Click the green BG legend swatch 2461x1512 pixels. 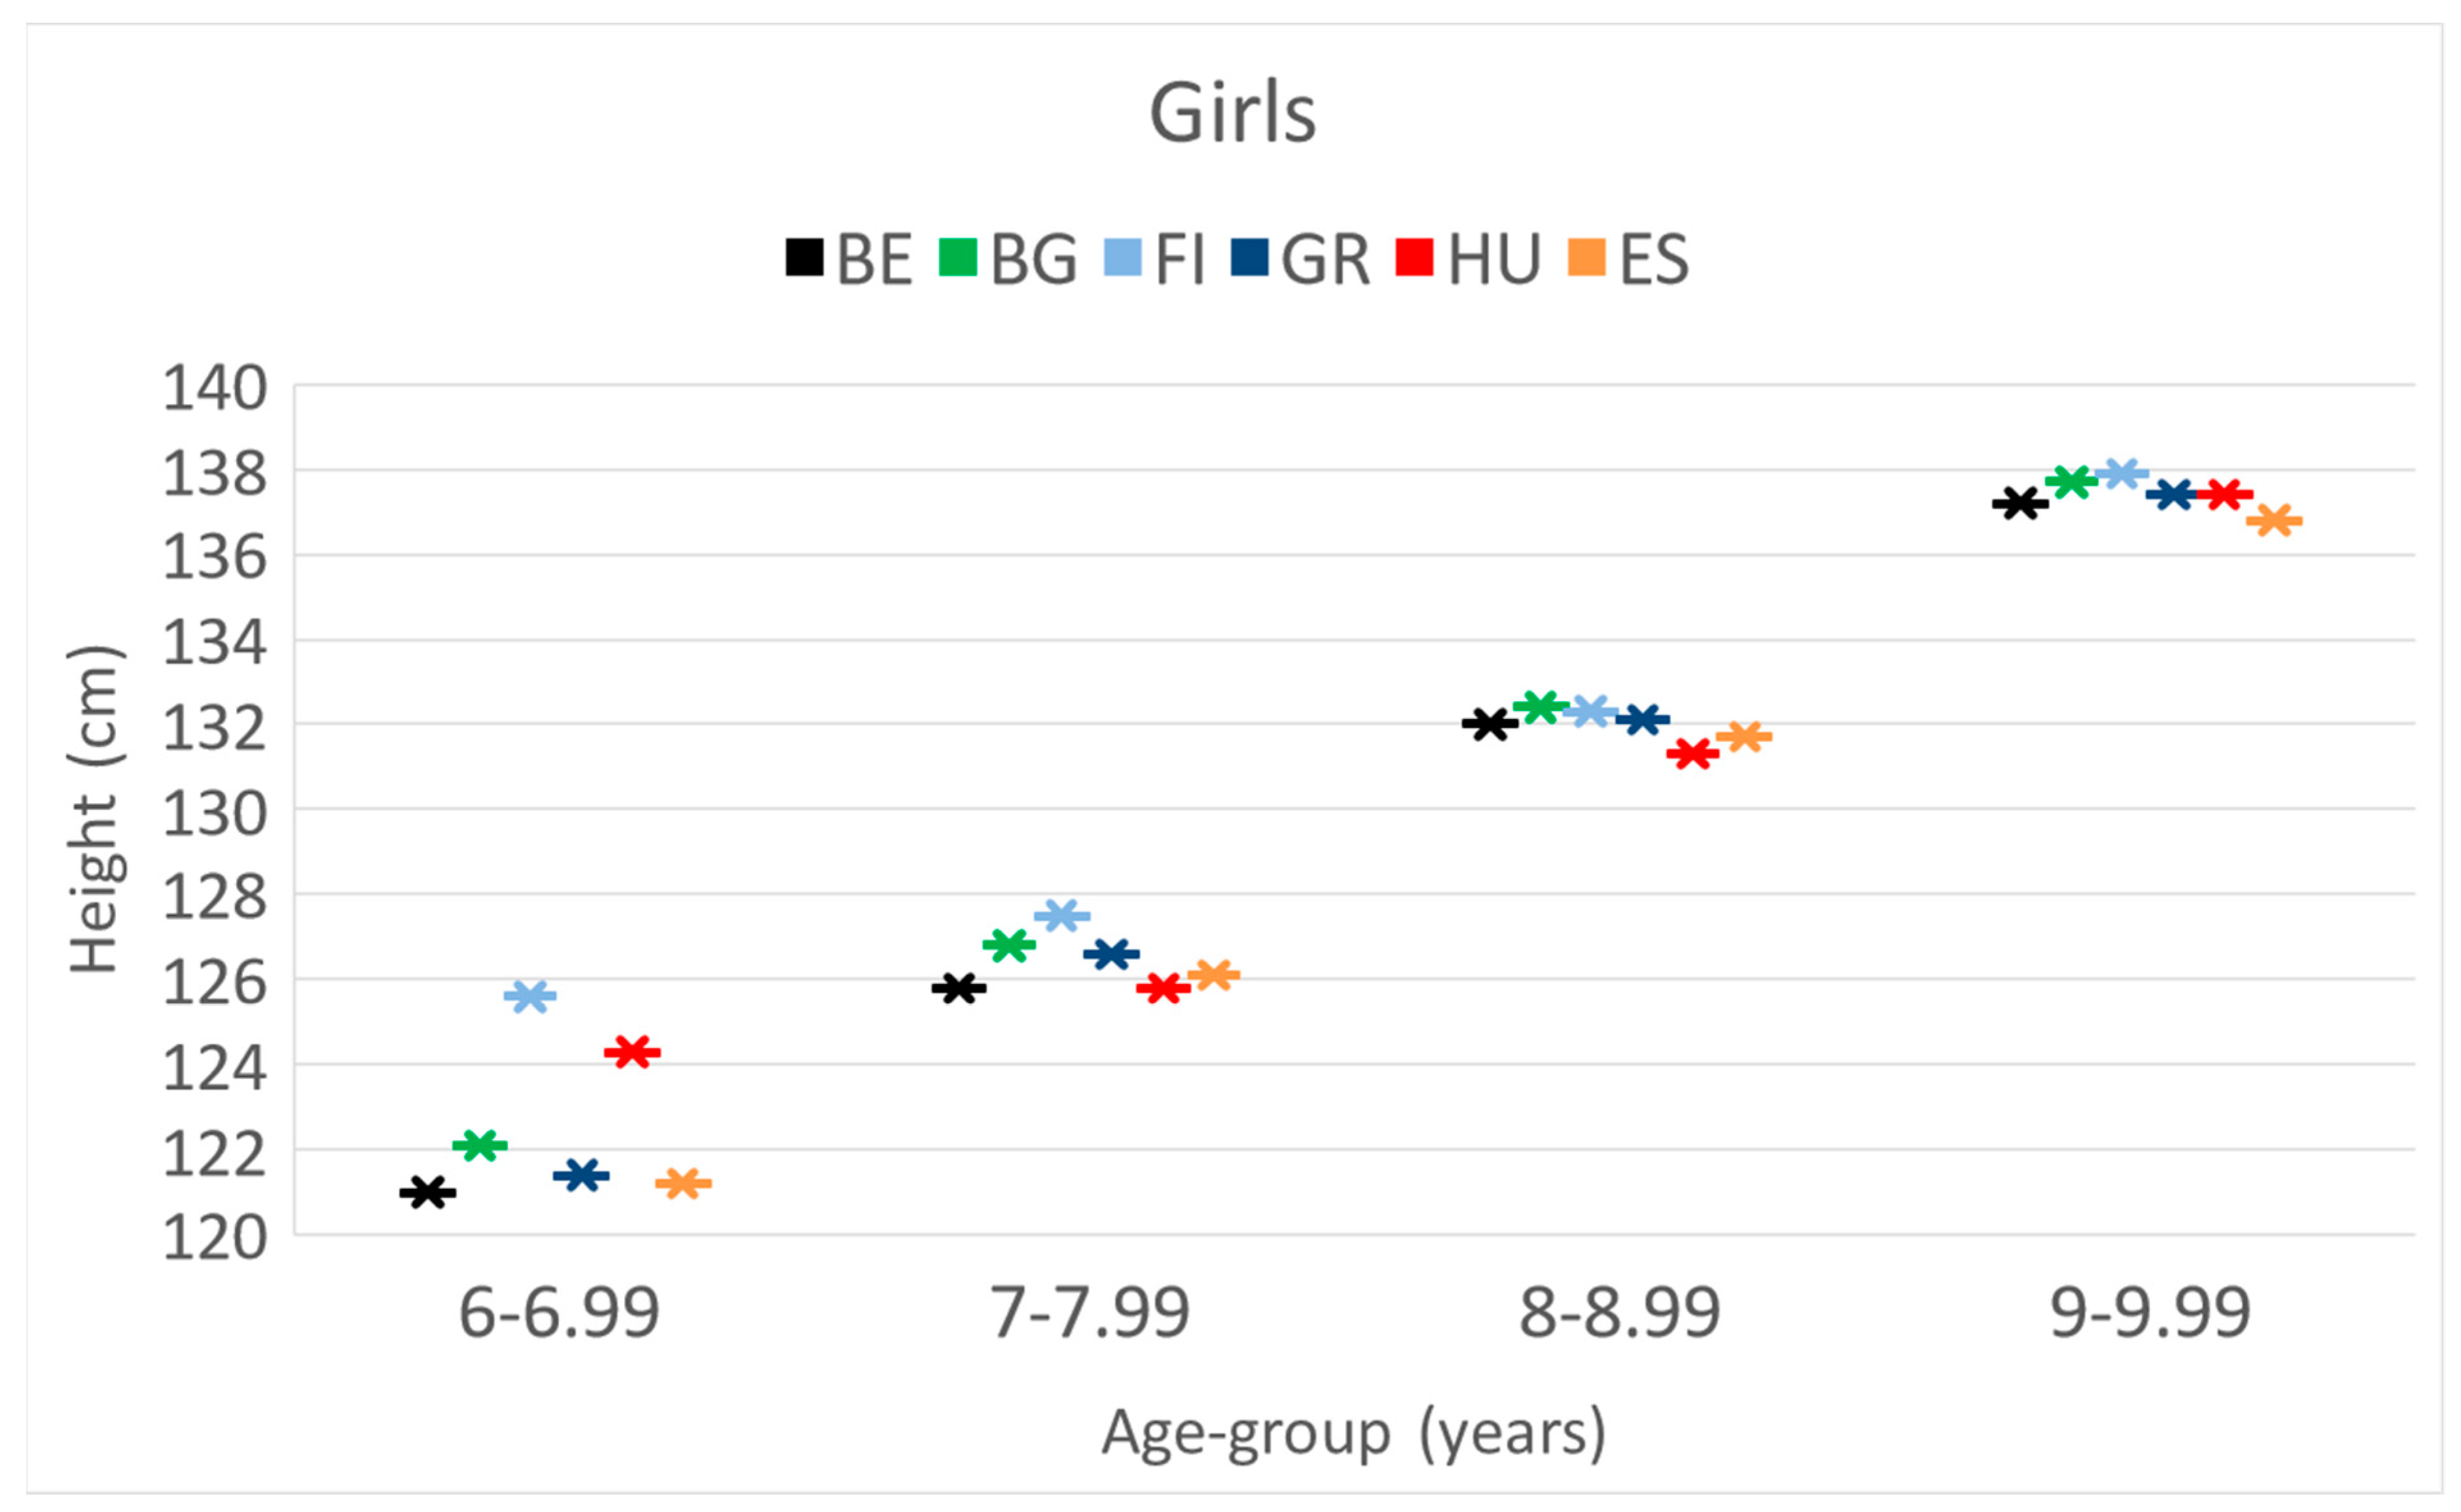[958, 257]
